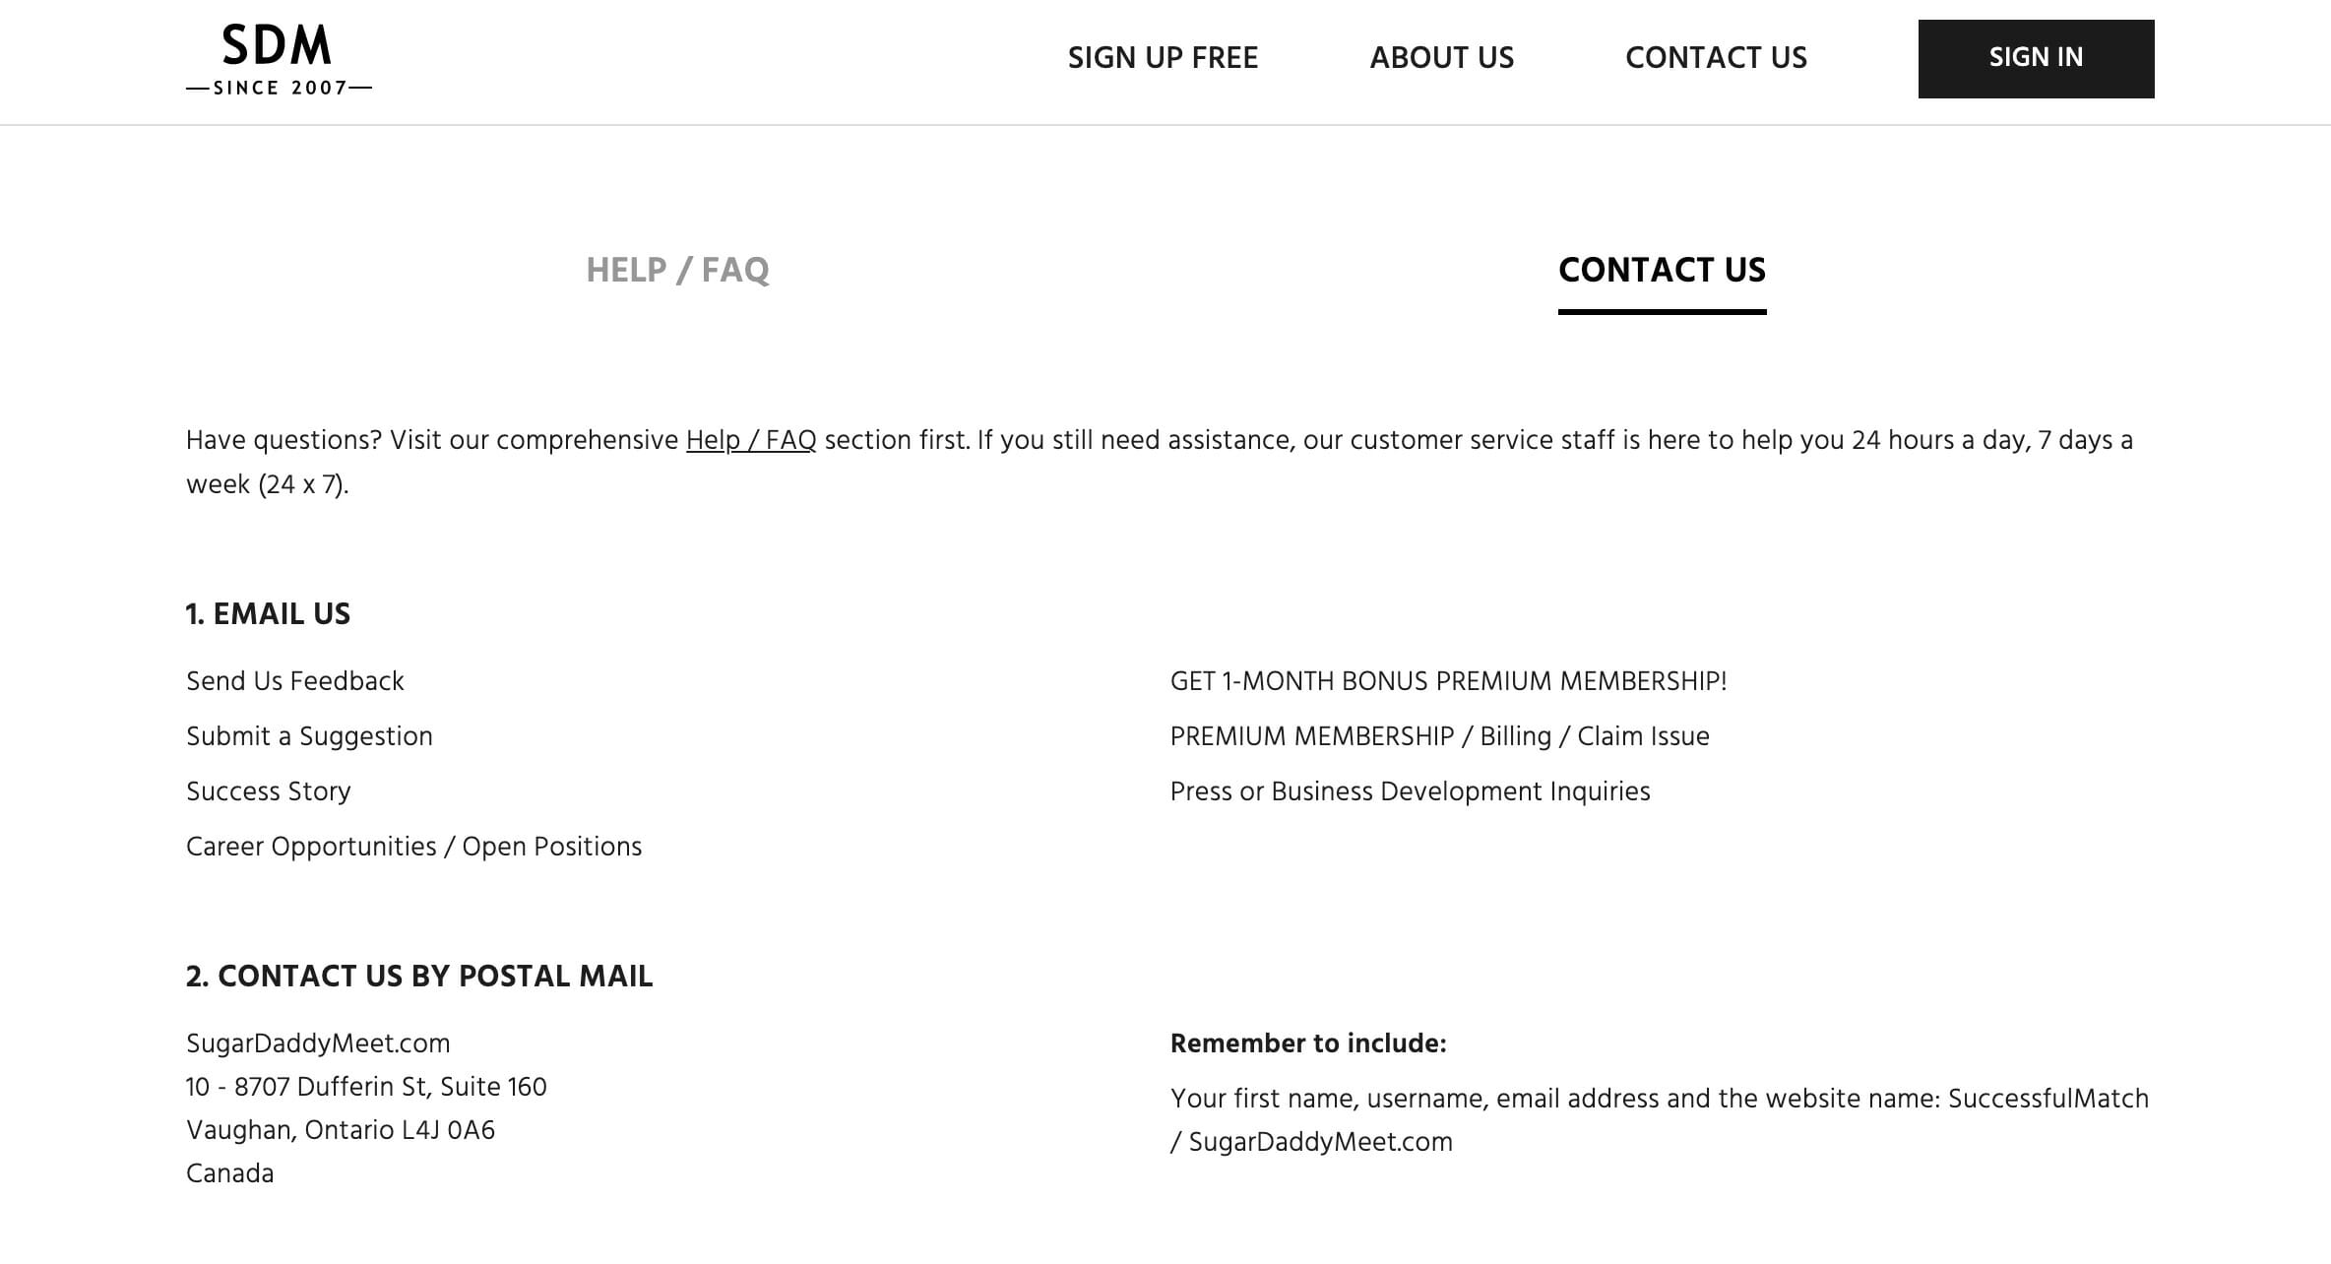Click the SugarDaddyMeet.com address line
This screenshot has width=2331, height=1264.
318,1043
